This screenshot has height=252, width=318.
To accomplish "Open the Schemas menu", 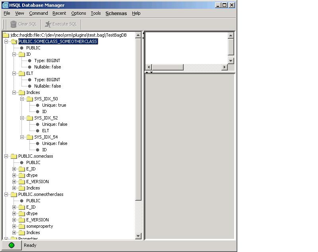I will coord(116,14).
